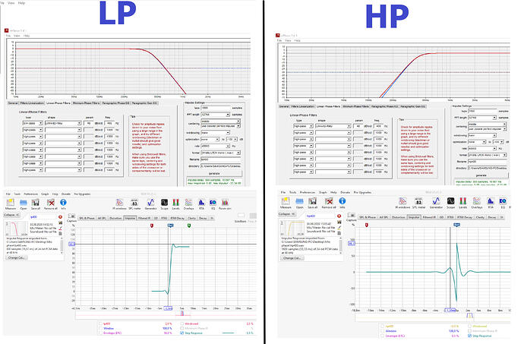Toggle Window checkbox in LP REW legend

coord(100,328)
